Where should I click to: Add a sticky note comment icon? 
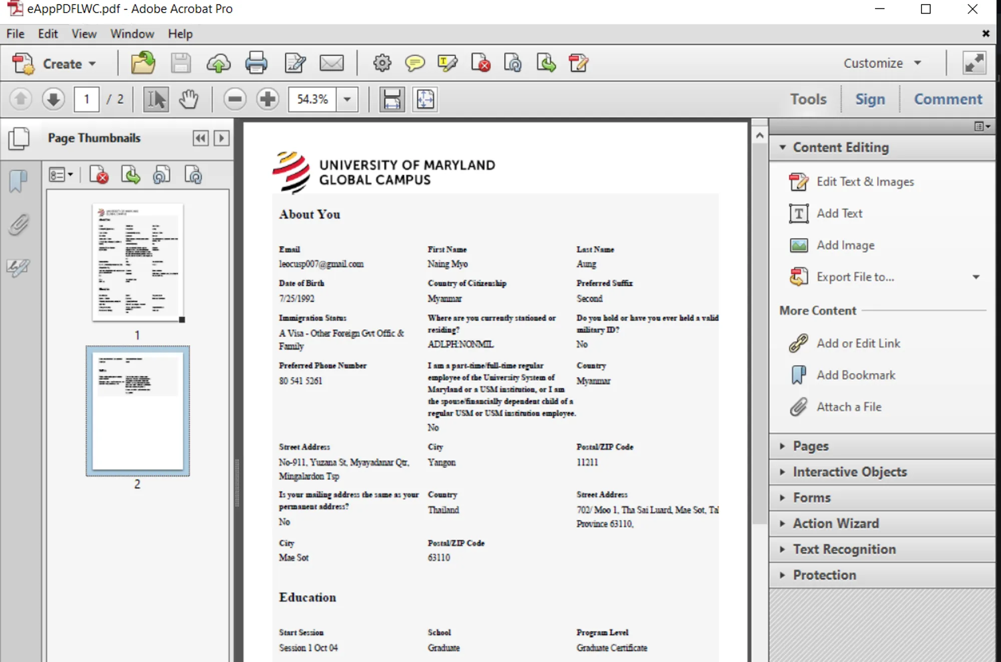point(415,64)
